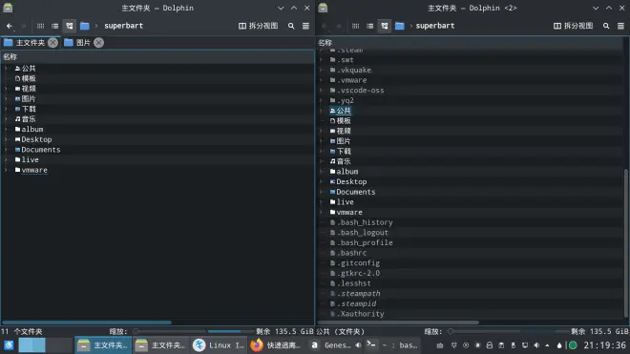Screen dimensions: 630x354
Task: Switch left window to compact view mode
Action: [x=55, y=26]
